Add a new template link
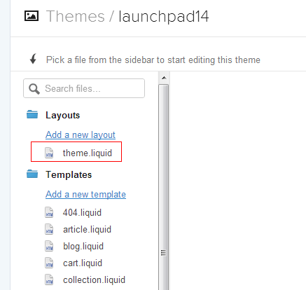Screen dimensions: 306x290 point(85,194)
